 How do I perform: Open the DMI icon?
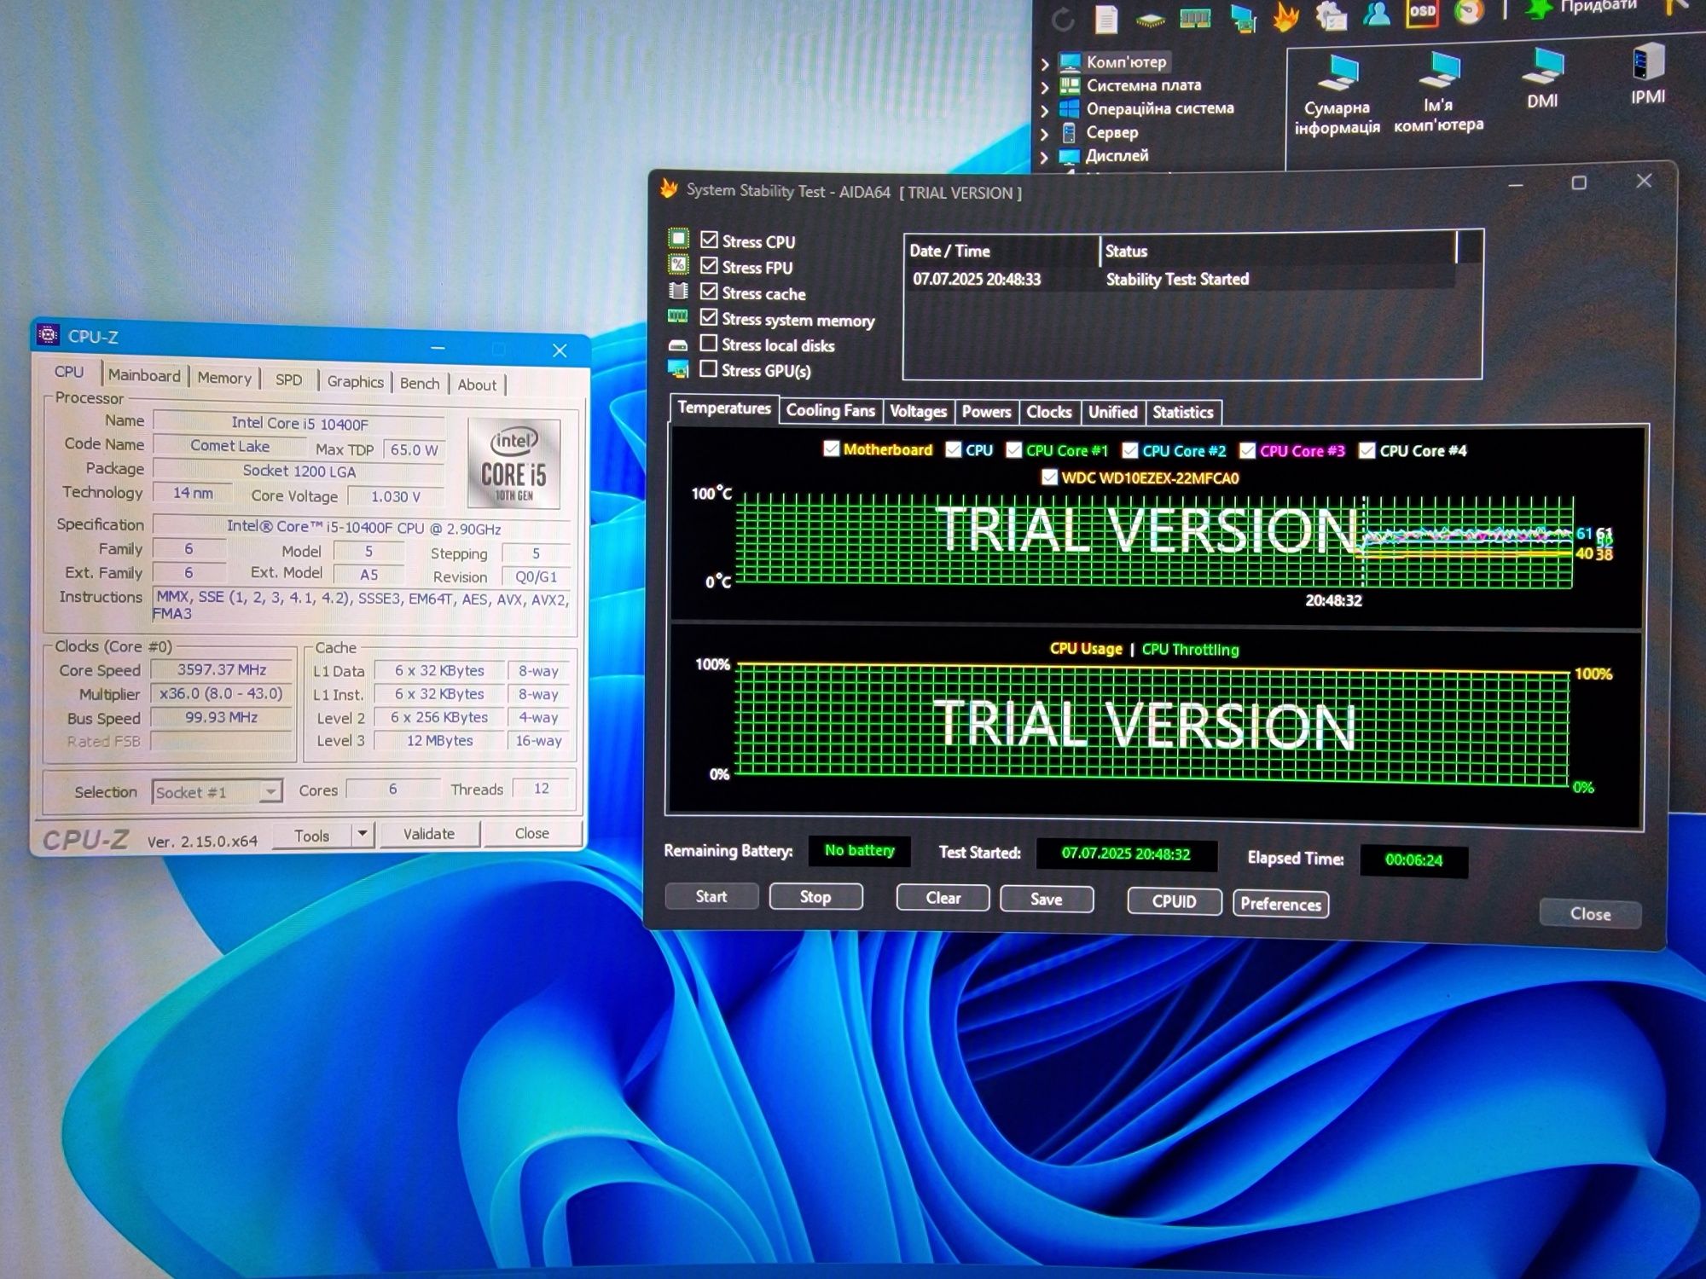point(1542,78)
